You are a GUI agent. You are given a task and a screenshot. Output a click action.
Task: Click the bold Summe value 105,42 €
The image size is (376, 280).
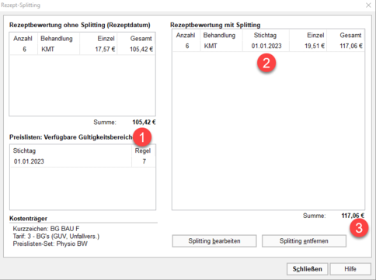pos(144,123)
